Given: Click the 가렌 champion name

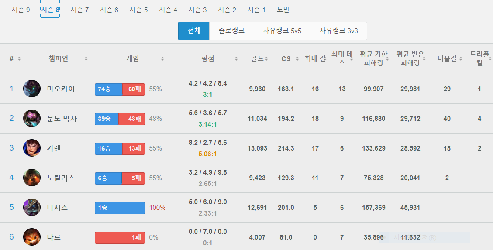Looking at the screenshot, I should 54,148.
